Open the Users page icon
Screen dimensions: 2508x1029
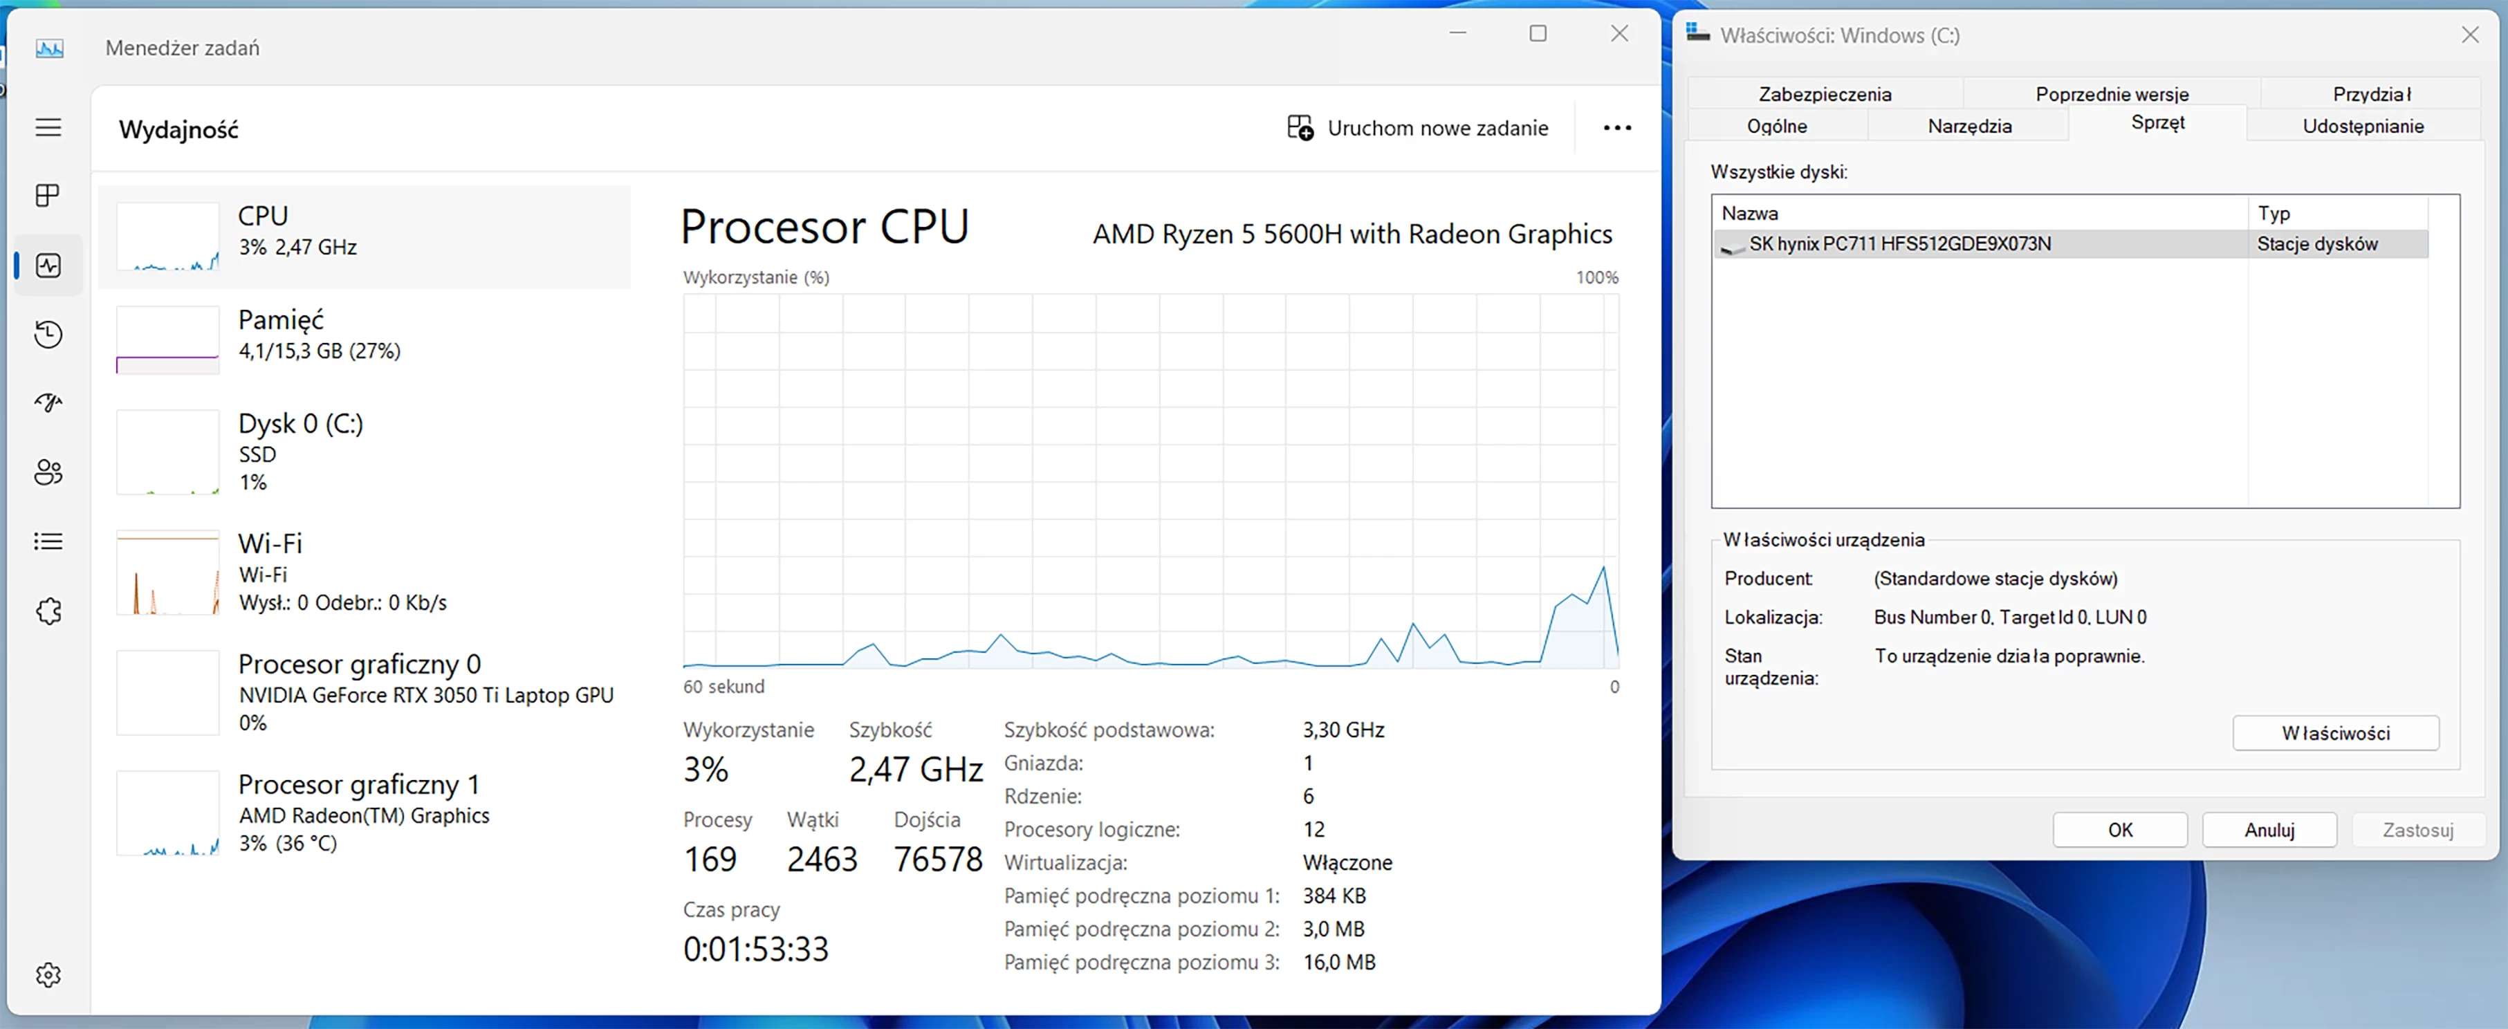pos(48,472)
